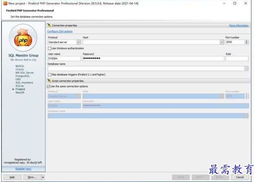
Task: Select the Port number field showing 3050
Action: (x=235, y=42)
